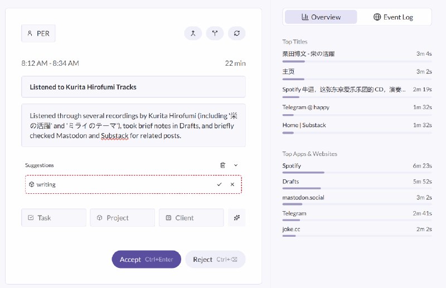Click the split entry icon

[215, 33]
